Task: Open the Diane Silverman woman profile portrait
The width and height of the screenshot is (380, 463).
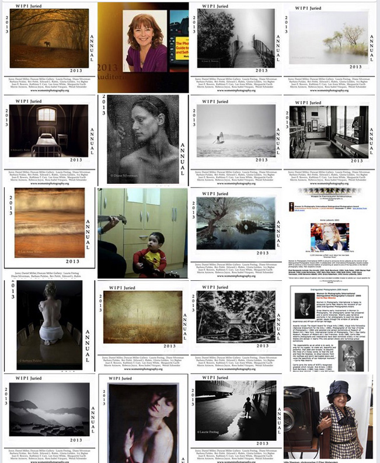Action: (143, 140)
